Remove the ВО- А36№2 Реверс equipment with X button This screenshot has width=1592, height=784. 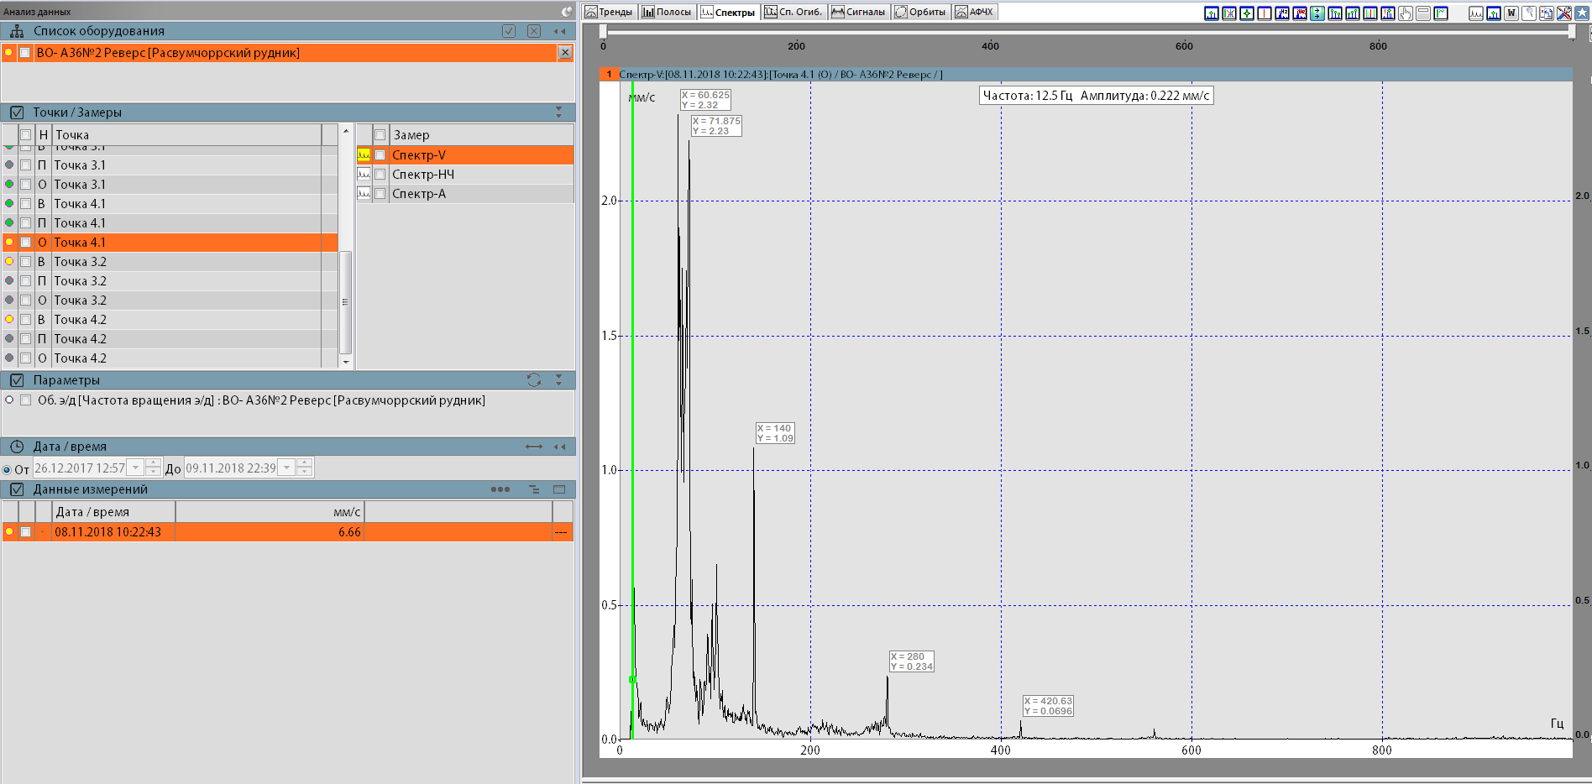point(565,53)
